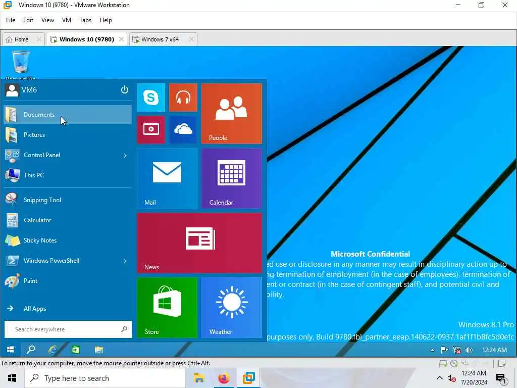Viewport: 517px width, 388px height.
Task: Open the Video tile
Action: (x=150, y=130)
